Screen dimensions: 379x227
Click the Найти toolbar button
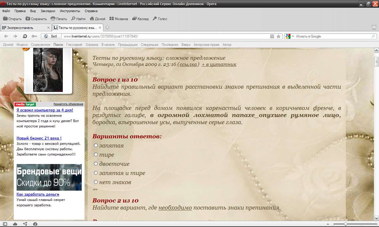(x=78, y=19)
